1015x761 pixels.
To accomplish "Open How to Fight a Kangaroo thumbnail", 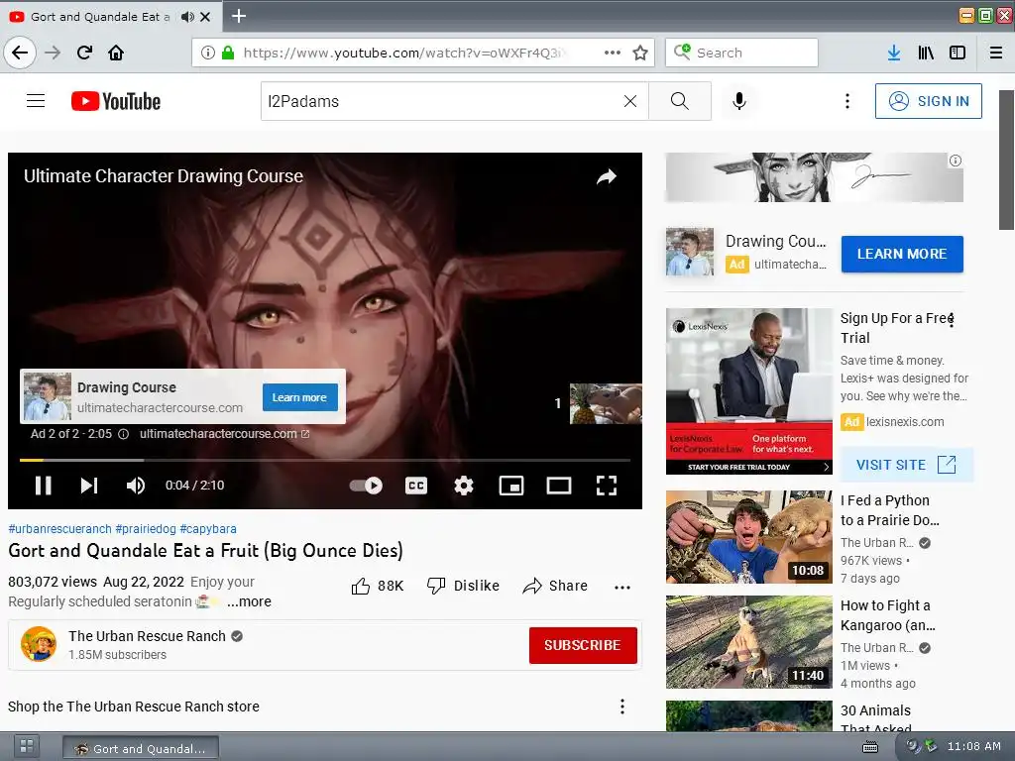I will pyautogui.click(x=749, y=642).
